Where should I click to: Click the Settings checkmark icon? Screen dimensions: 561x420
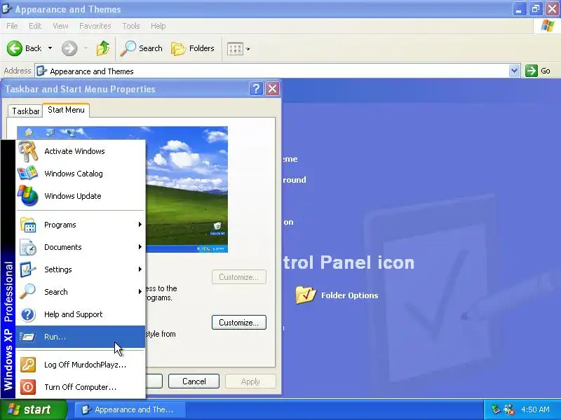coord(27,269)
